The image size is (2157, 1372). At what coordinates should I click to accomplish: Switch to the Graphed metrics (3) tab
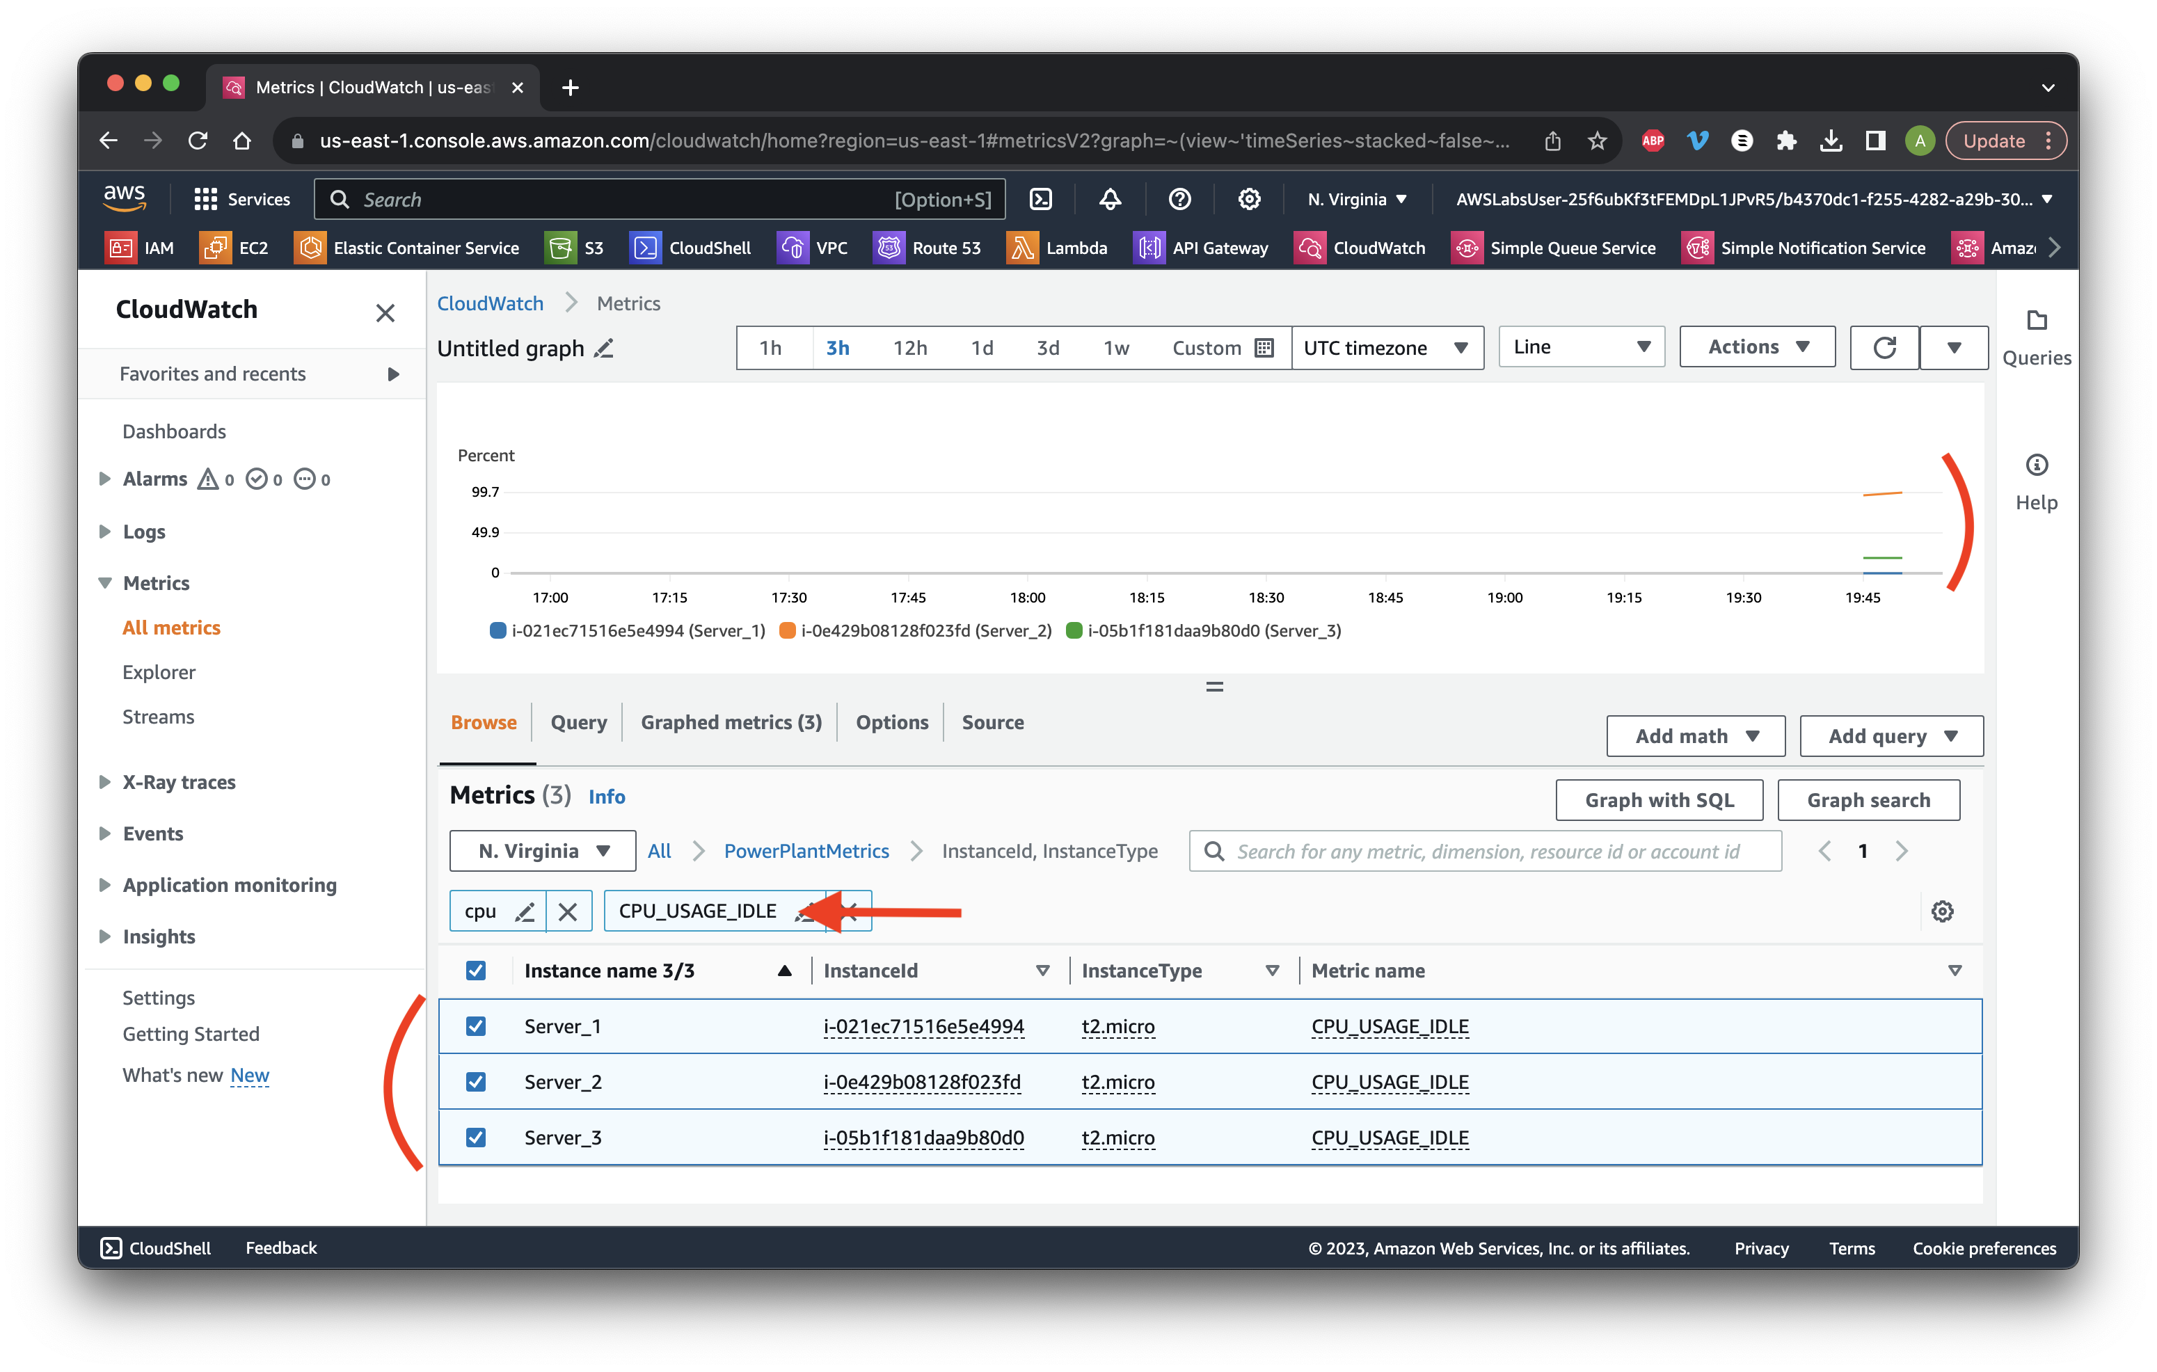(731, 721)
